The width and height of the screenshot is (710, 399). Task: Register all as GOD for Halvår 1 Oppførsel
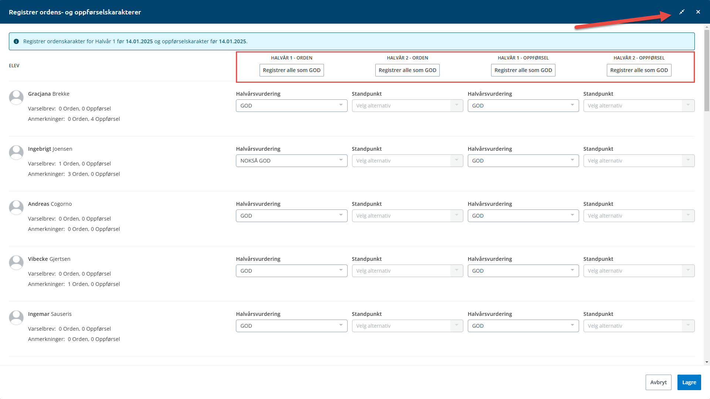pos(523,70)
